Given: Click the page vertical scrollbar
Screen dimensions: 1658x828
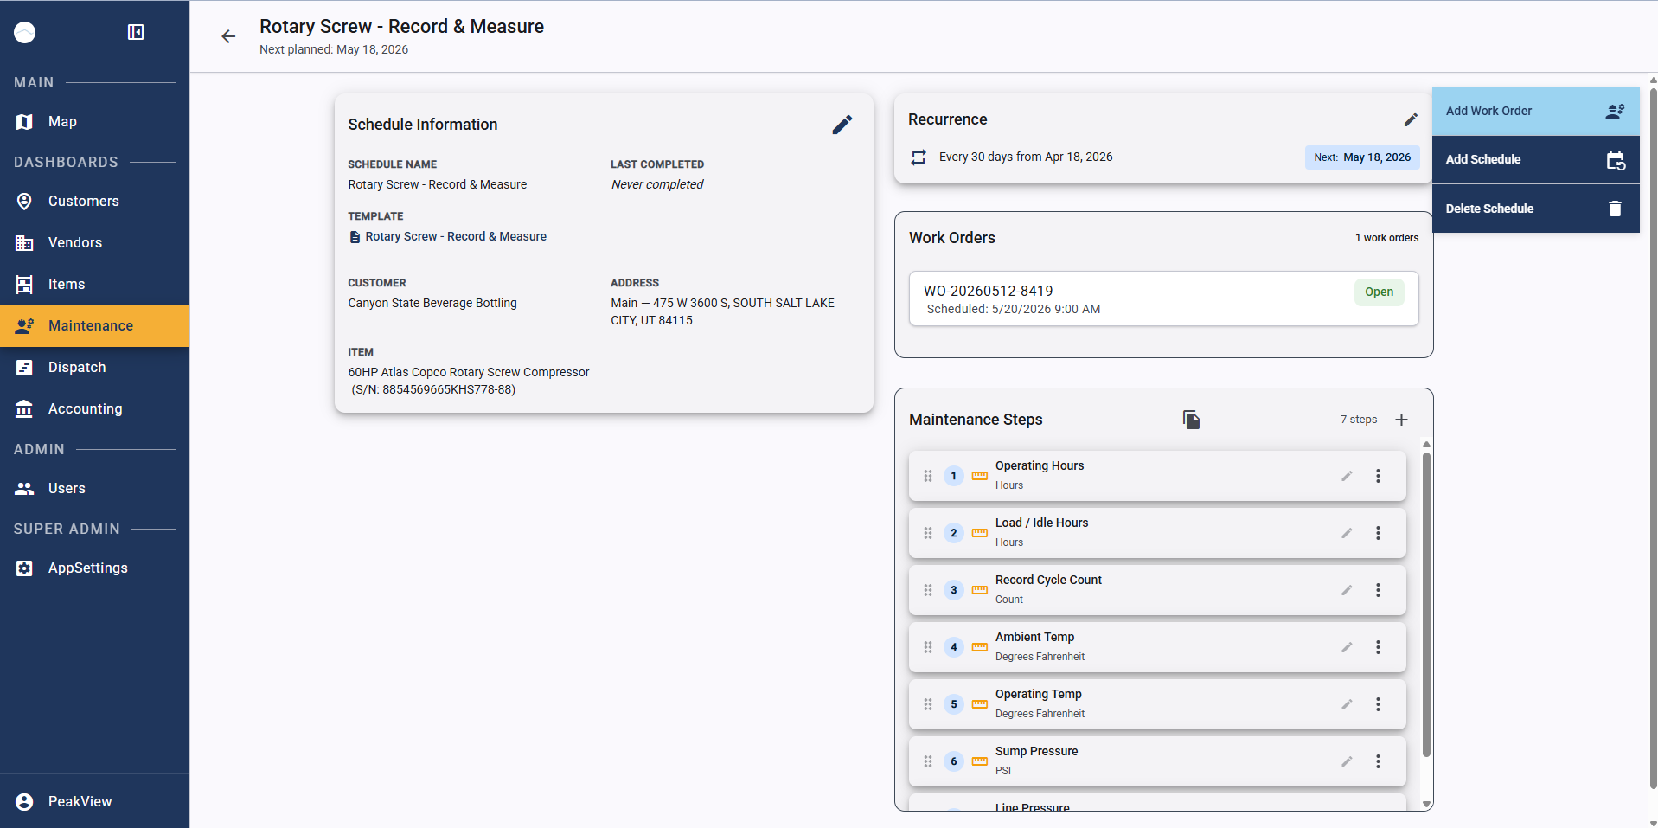Looking at the screenshot, I should [1653, 437].
